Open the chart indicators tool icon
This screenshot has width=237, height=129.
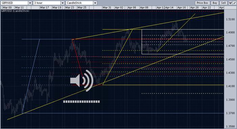(x=230, y=3)
